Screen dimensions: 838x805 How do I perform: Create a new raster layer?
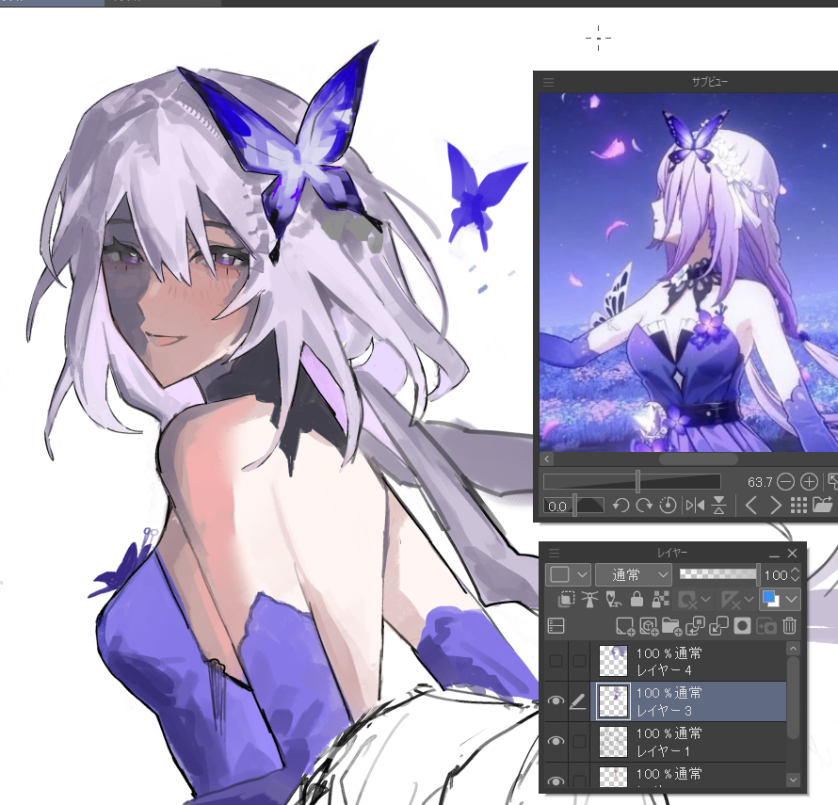[x=624, y=624]
